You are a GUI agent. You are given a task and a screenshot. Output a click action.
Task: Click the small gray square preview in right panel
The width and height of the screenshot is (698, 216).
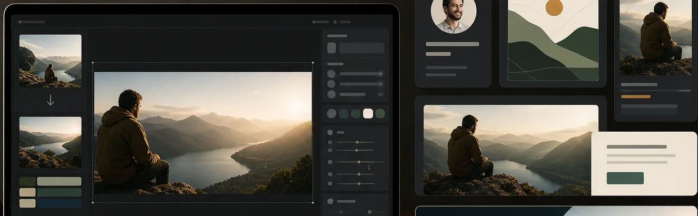pos(331,48)
